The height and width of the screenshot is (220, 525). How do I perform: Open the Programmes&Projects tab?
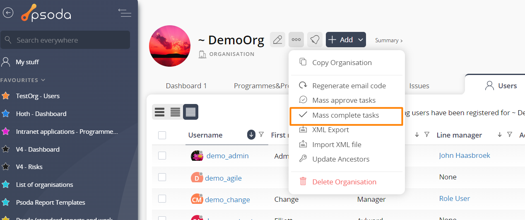coord(262,86)
